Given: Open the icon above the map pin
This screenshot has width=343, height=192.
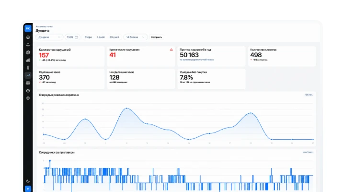Looking at the screenshot, I should 28,91.
